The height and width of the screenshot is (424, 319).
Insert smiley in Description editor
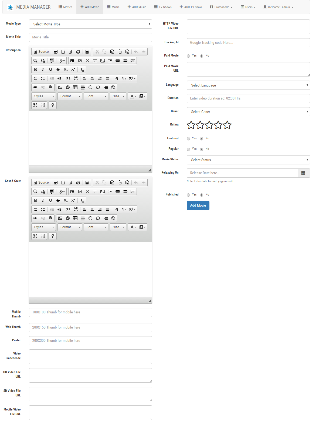90,87
